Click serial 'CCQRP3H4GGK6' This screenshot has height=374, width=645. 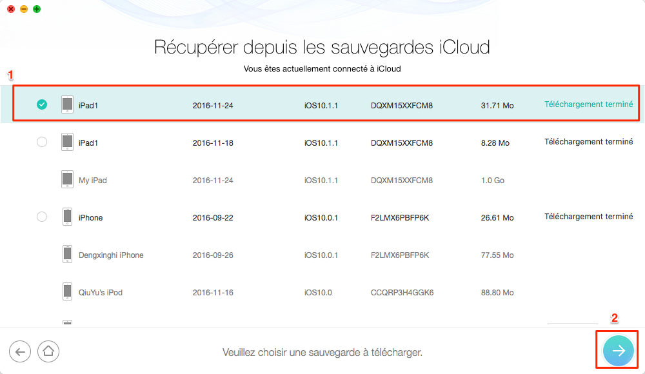coord(402,293)
